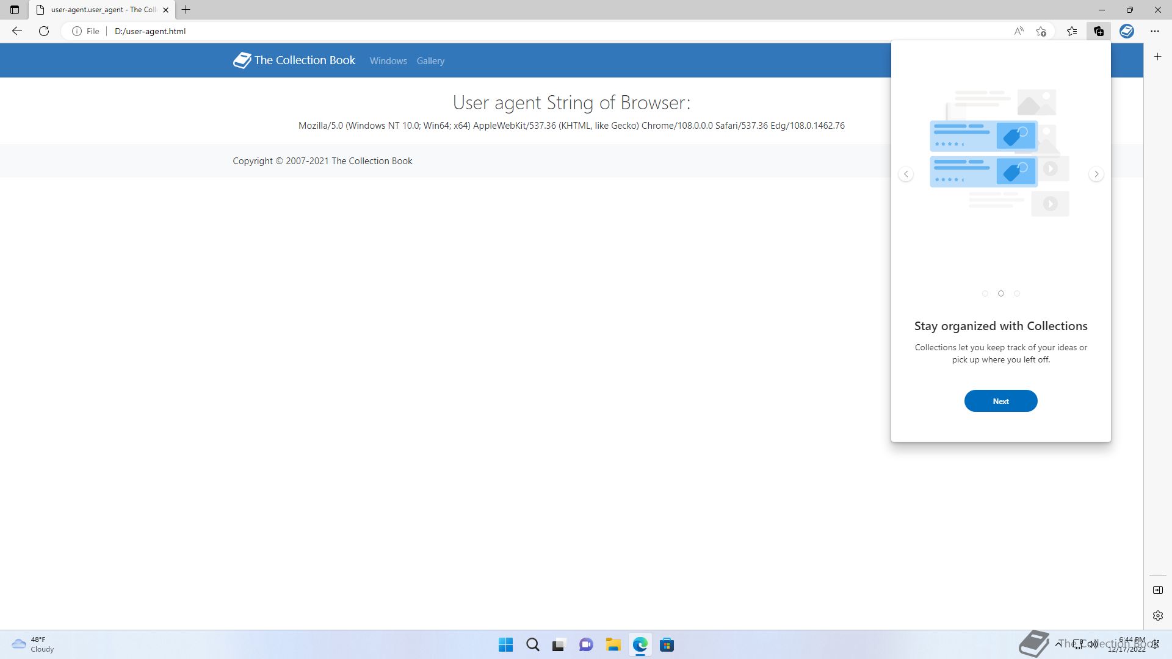Click The Collection Book logo link
Image resolution: width=1172 pixels, height=659 pixels.
[x=294, y=60]
